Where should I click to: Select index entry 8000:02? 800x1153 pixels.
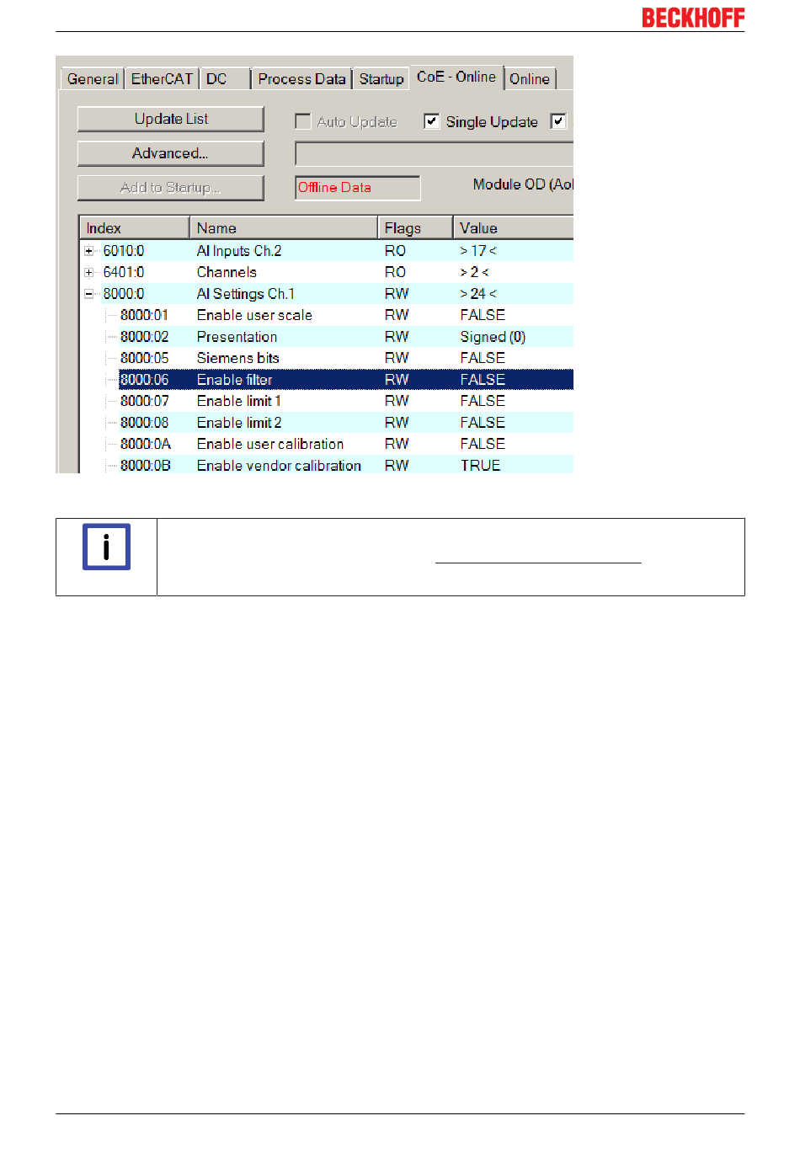[144, 337]
